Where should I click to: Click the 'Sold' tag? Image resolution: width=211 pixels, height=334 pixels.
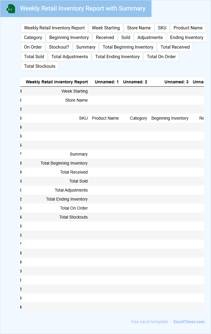[x=126, y=37]
